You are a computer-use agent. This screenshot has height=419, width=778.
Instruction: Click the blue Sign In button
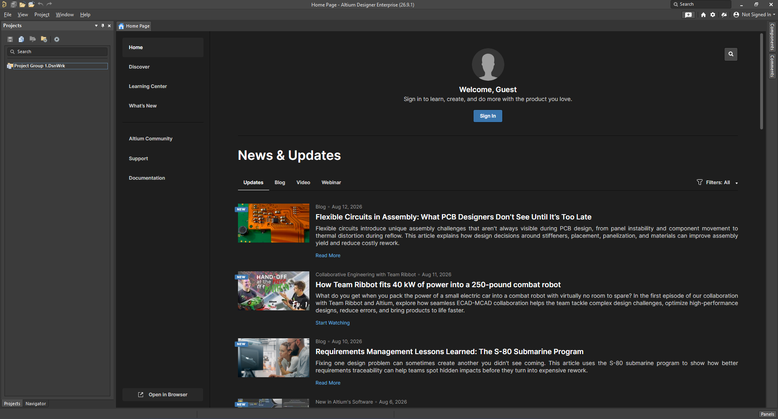[488, 116]
